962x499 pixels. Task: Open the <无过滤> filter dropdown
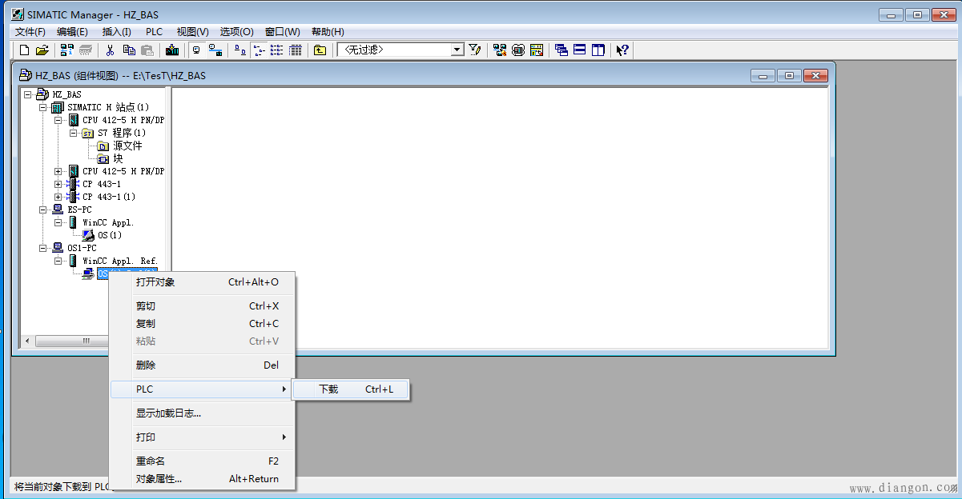(457, 50)
